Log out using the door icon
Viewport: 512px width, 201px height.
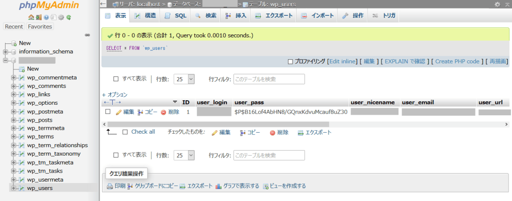38,17
